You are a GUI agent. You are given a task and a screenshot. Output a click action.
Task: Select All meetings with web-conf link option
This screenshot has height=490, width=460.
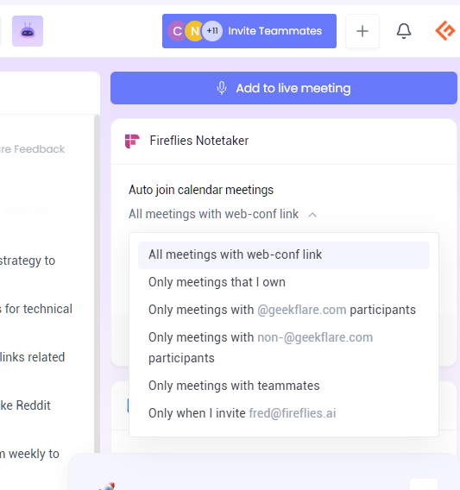284,254
